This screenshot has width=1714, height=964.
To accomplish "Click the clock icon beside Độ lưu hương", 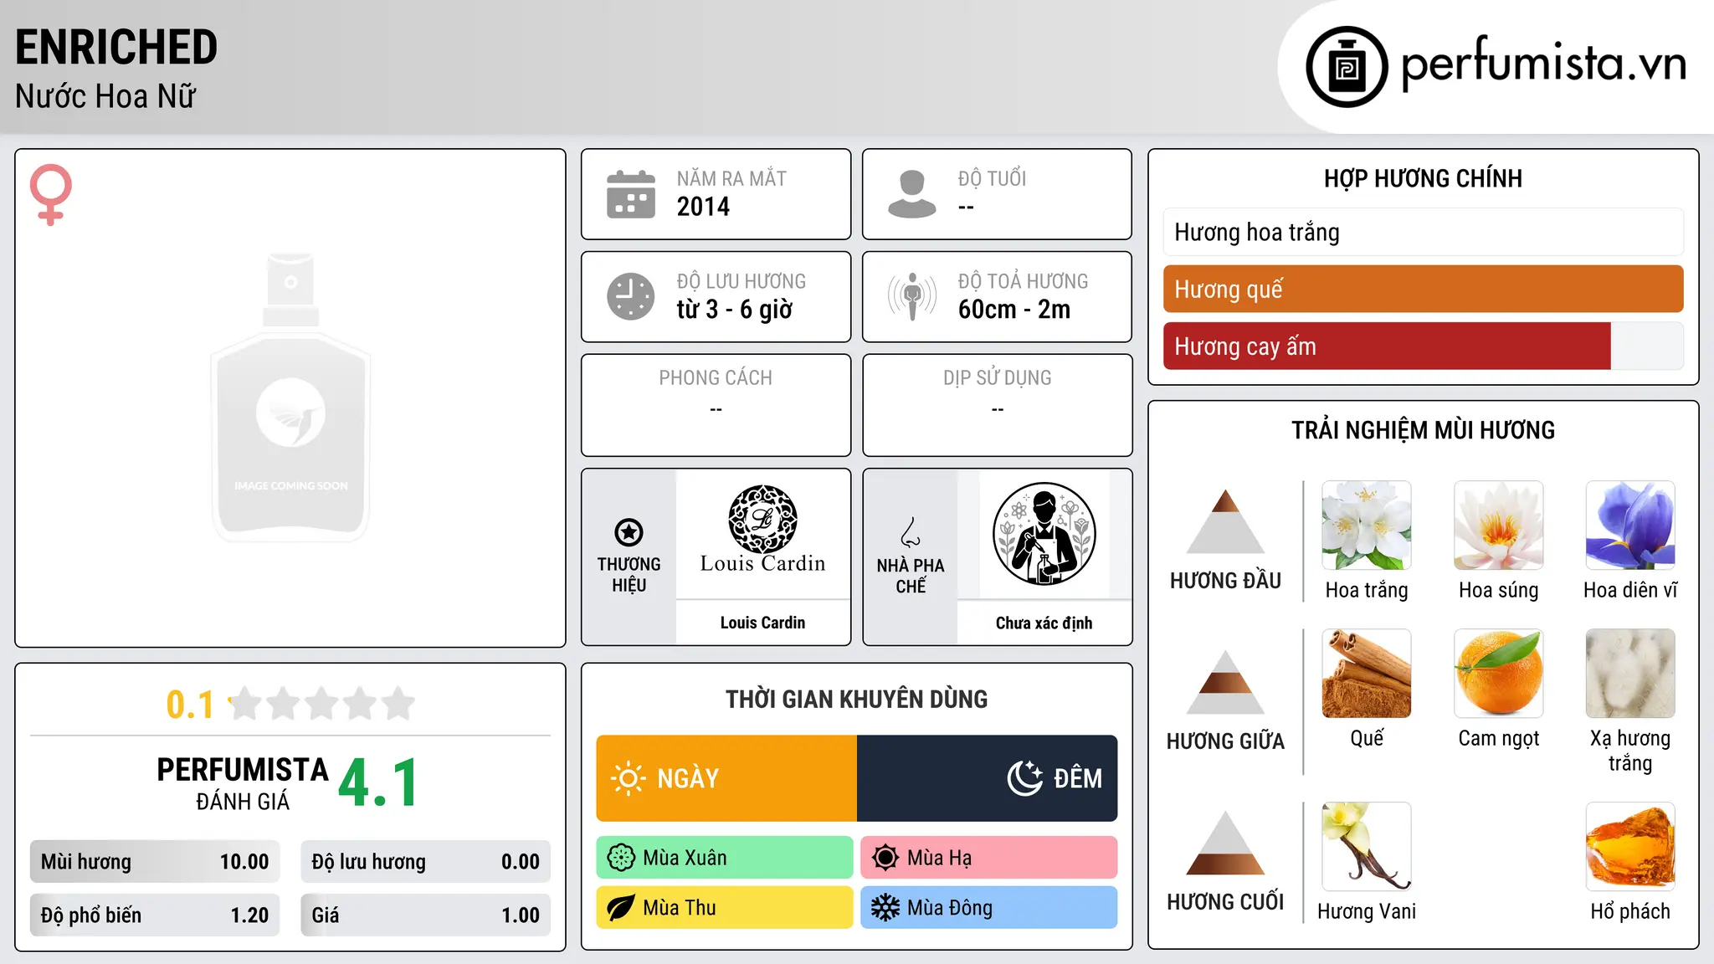I will pos(631,296).
